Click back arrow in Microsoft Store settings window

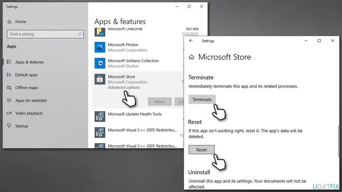click(x=191, y=41)
